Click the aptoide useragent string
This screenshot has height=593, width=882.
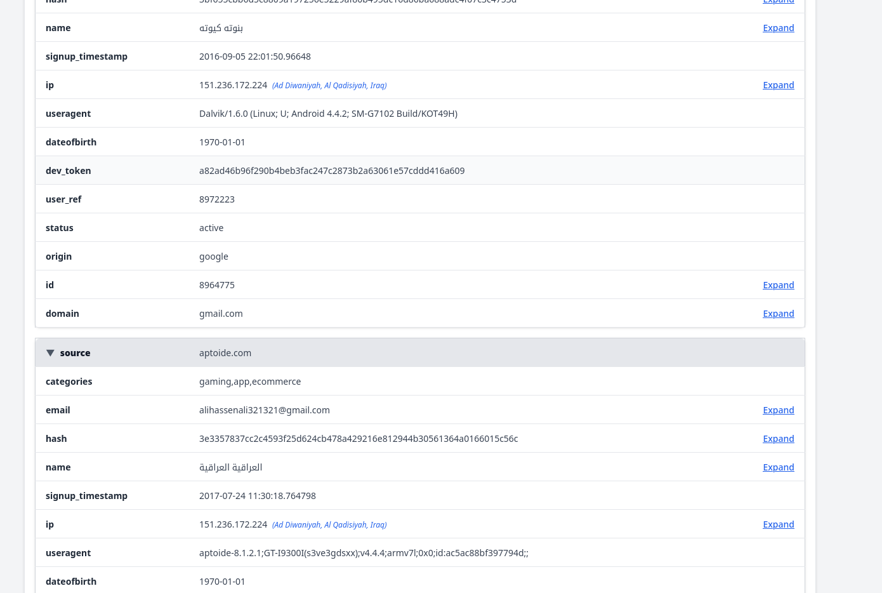(x=364, y=553)
